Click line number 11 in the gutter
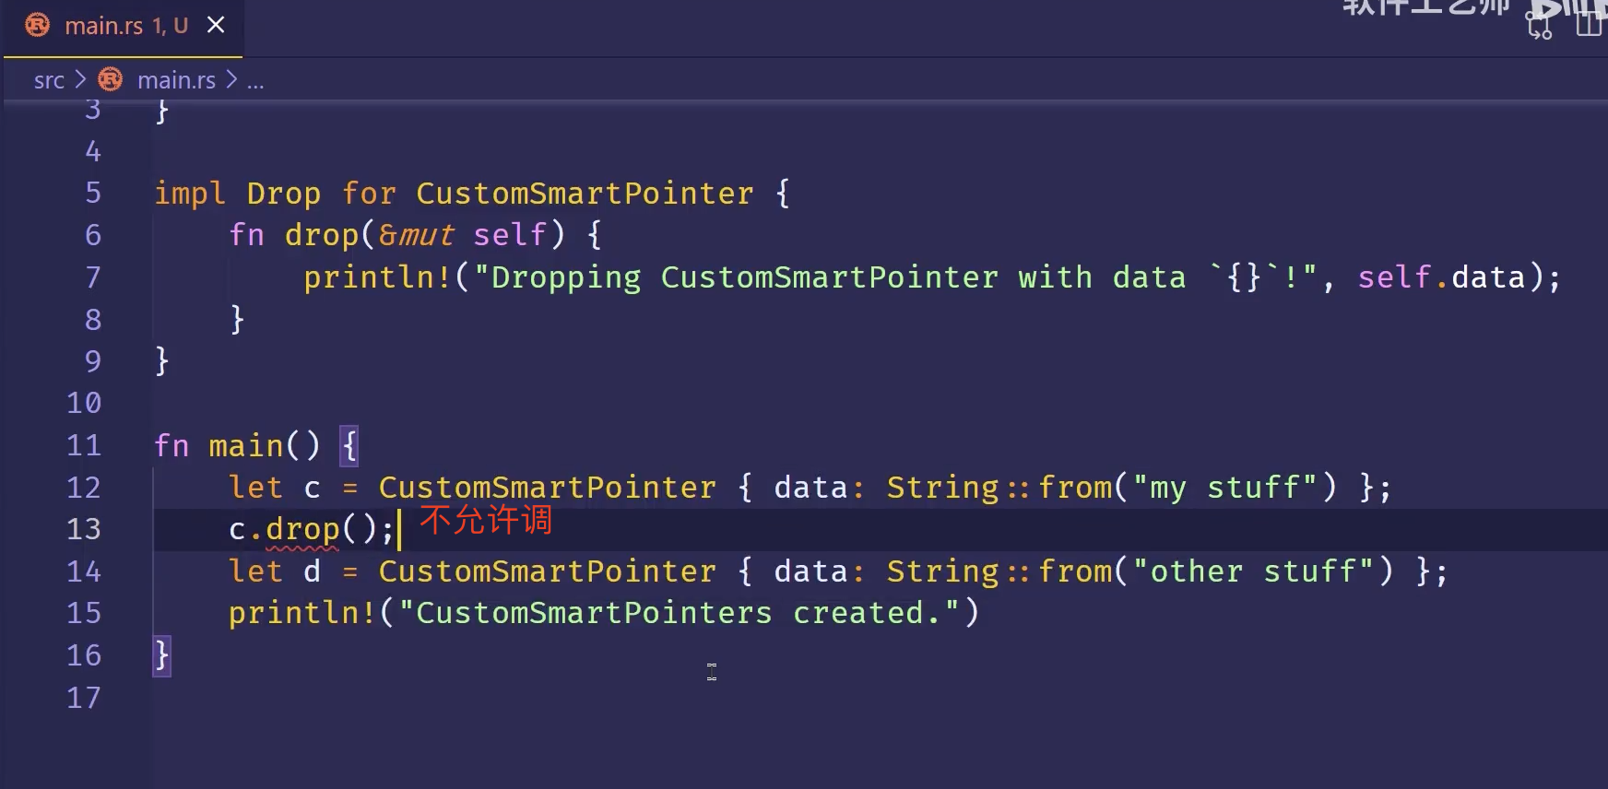Image resolution: width=1608 pixels, height=789 pixels. [84, 446]
